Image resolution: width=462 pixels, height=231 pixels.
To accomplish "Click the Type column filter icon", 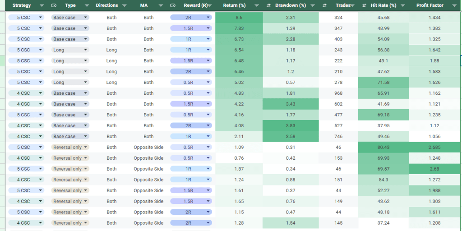I will [86, 5].
